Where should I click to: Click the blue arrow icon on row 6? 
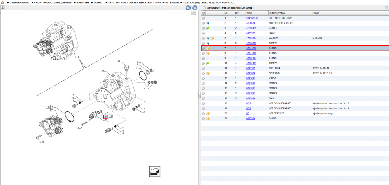(x=208, y=43)
